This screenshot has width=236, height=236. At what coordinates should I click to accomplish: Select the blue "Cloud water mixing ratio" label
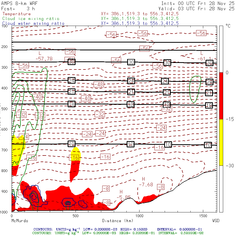coord(33,24)
